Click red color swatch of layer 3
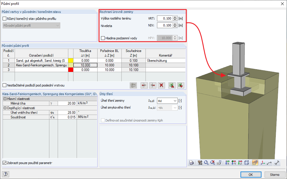The image size is (287, 179). (71, 70)
